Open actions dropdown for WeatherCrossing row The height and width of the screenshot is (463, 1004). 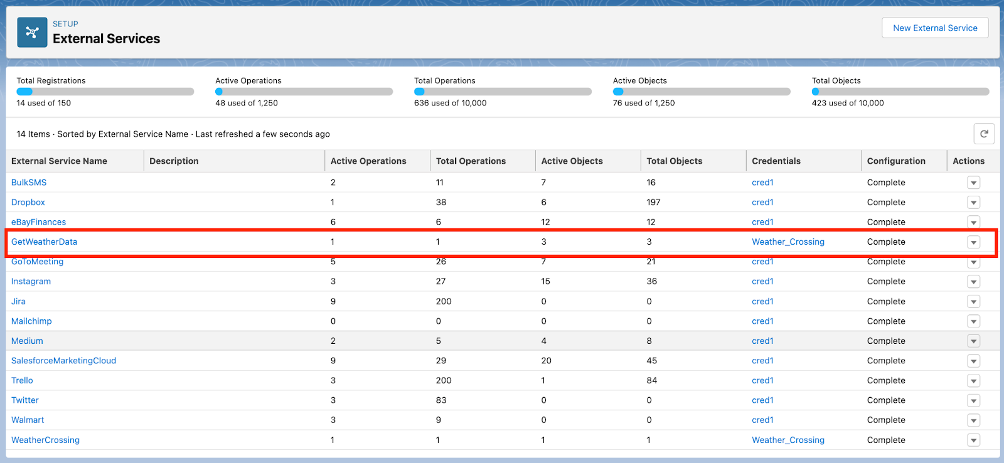(973, 440)
